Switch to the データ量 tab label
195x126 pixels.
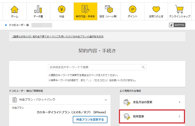click(38, 16)
